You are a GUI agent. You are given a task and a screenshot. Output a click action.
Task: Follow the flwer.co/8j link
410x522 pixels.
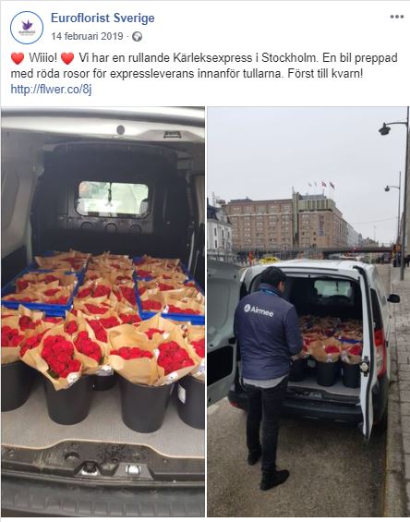click(x=52, y=90)
